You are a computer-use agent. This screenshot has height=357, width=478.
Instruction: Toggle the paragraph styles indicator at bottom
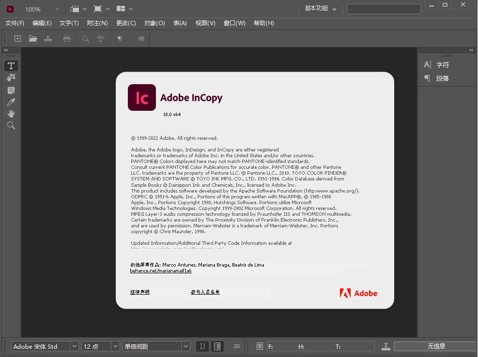pos(217,346)
